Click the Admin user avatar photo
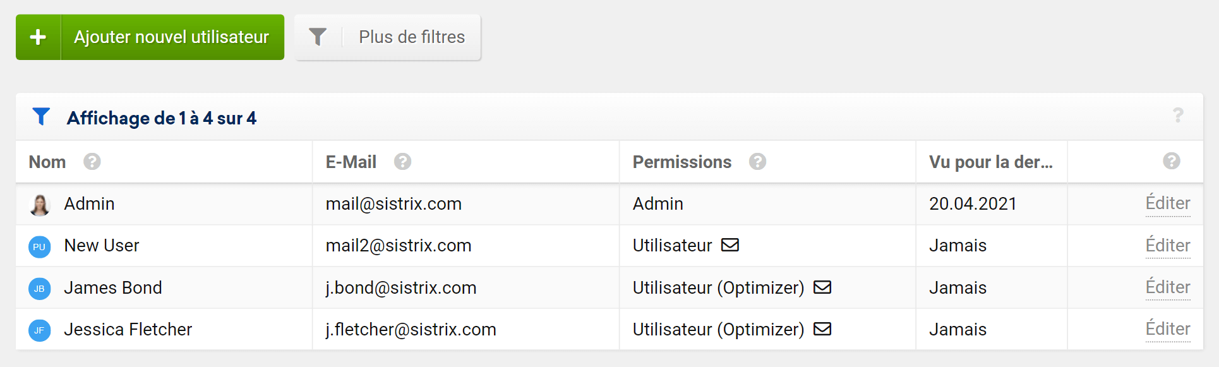 coord(40,205)
